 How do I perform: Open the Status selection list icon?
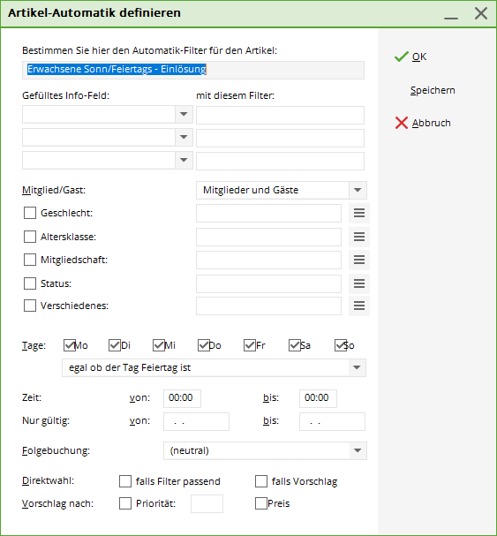click(359, 283)
